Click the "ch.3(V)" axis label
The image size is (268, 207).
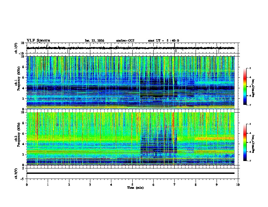(x=16, y=174)
